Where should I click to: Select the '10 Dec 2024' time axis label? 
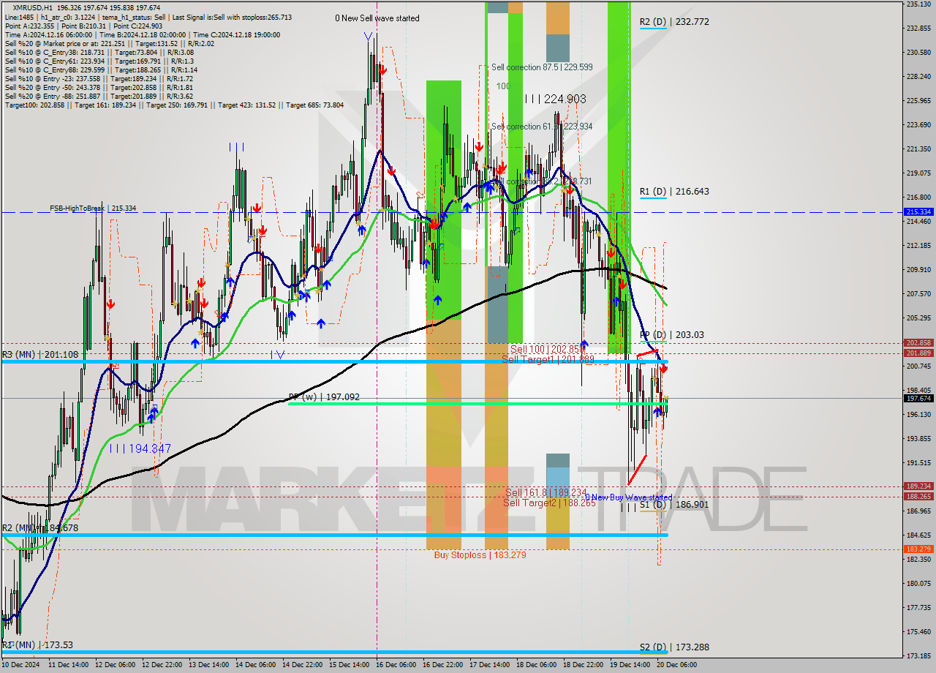pos(20,665)
